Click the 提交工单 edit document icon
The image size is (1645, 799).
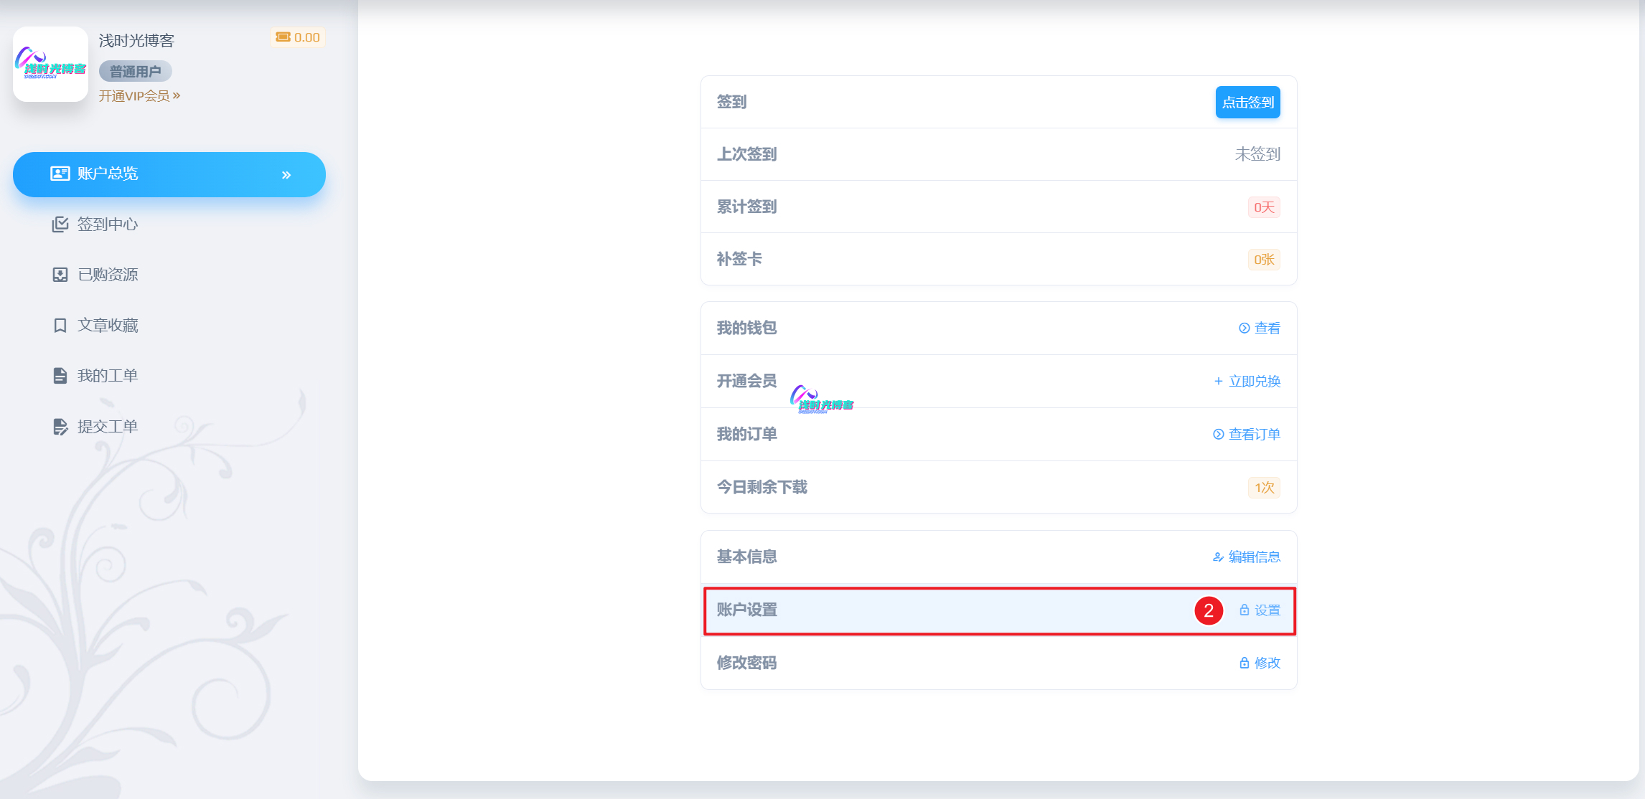60,427
